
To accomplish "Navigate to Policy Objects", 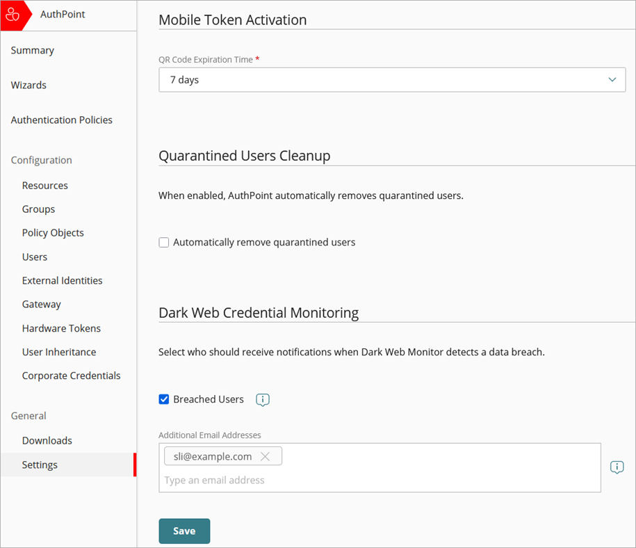I will tap(53, 233).
